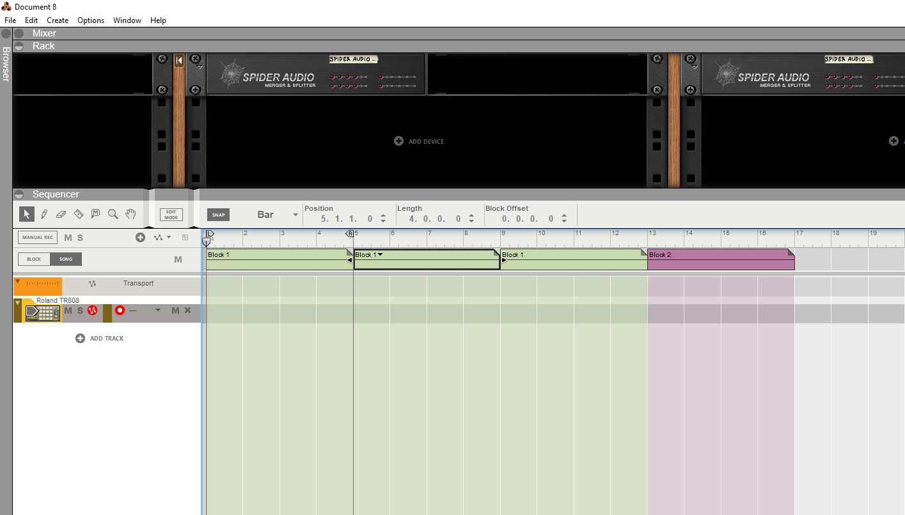Fold the second Spider Audio device
This screenshot has height=515, width=905.
[x=694, y=66]
